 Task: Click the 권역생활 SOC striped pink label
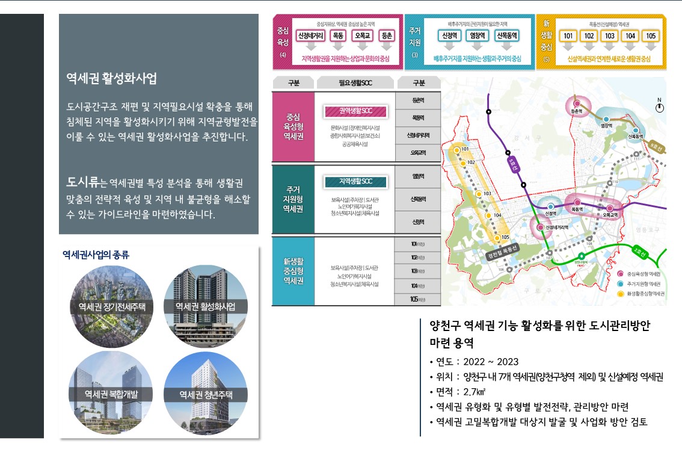tap(355, 111)
